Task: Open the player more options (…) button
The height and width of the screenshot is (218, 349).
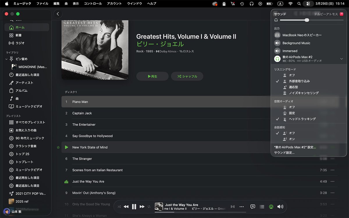Action: pos(241,207)
